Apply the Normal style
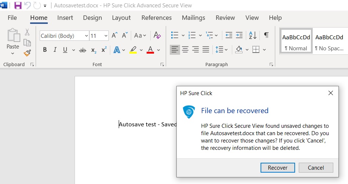The width and height of the screenshot is (348, 184). click(x=296, y=41)
